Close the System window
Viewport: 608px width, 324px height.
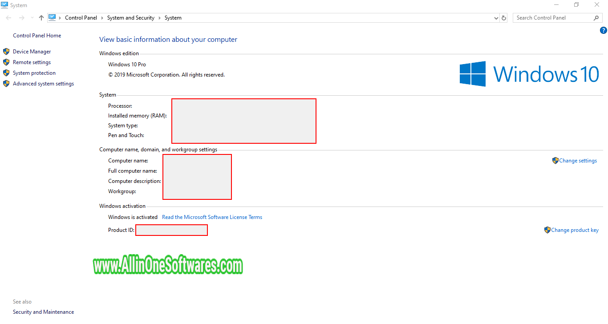597,5
